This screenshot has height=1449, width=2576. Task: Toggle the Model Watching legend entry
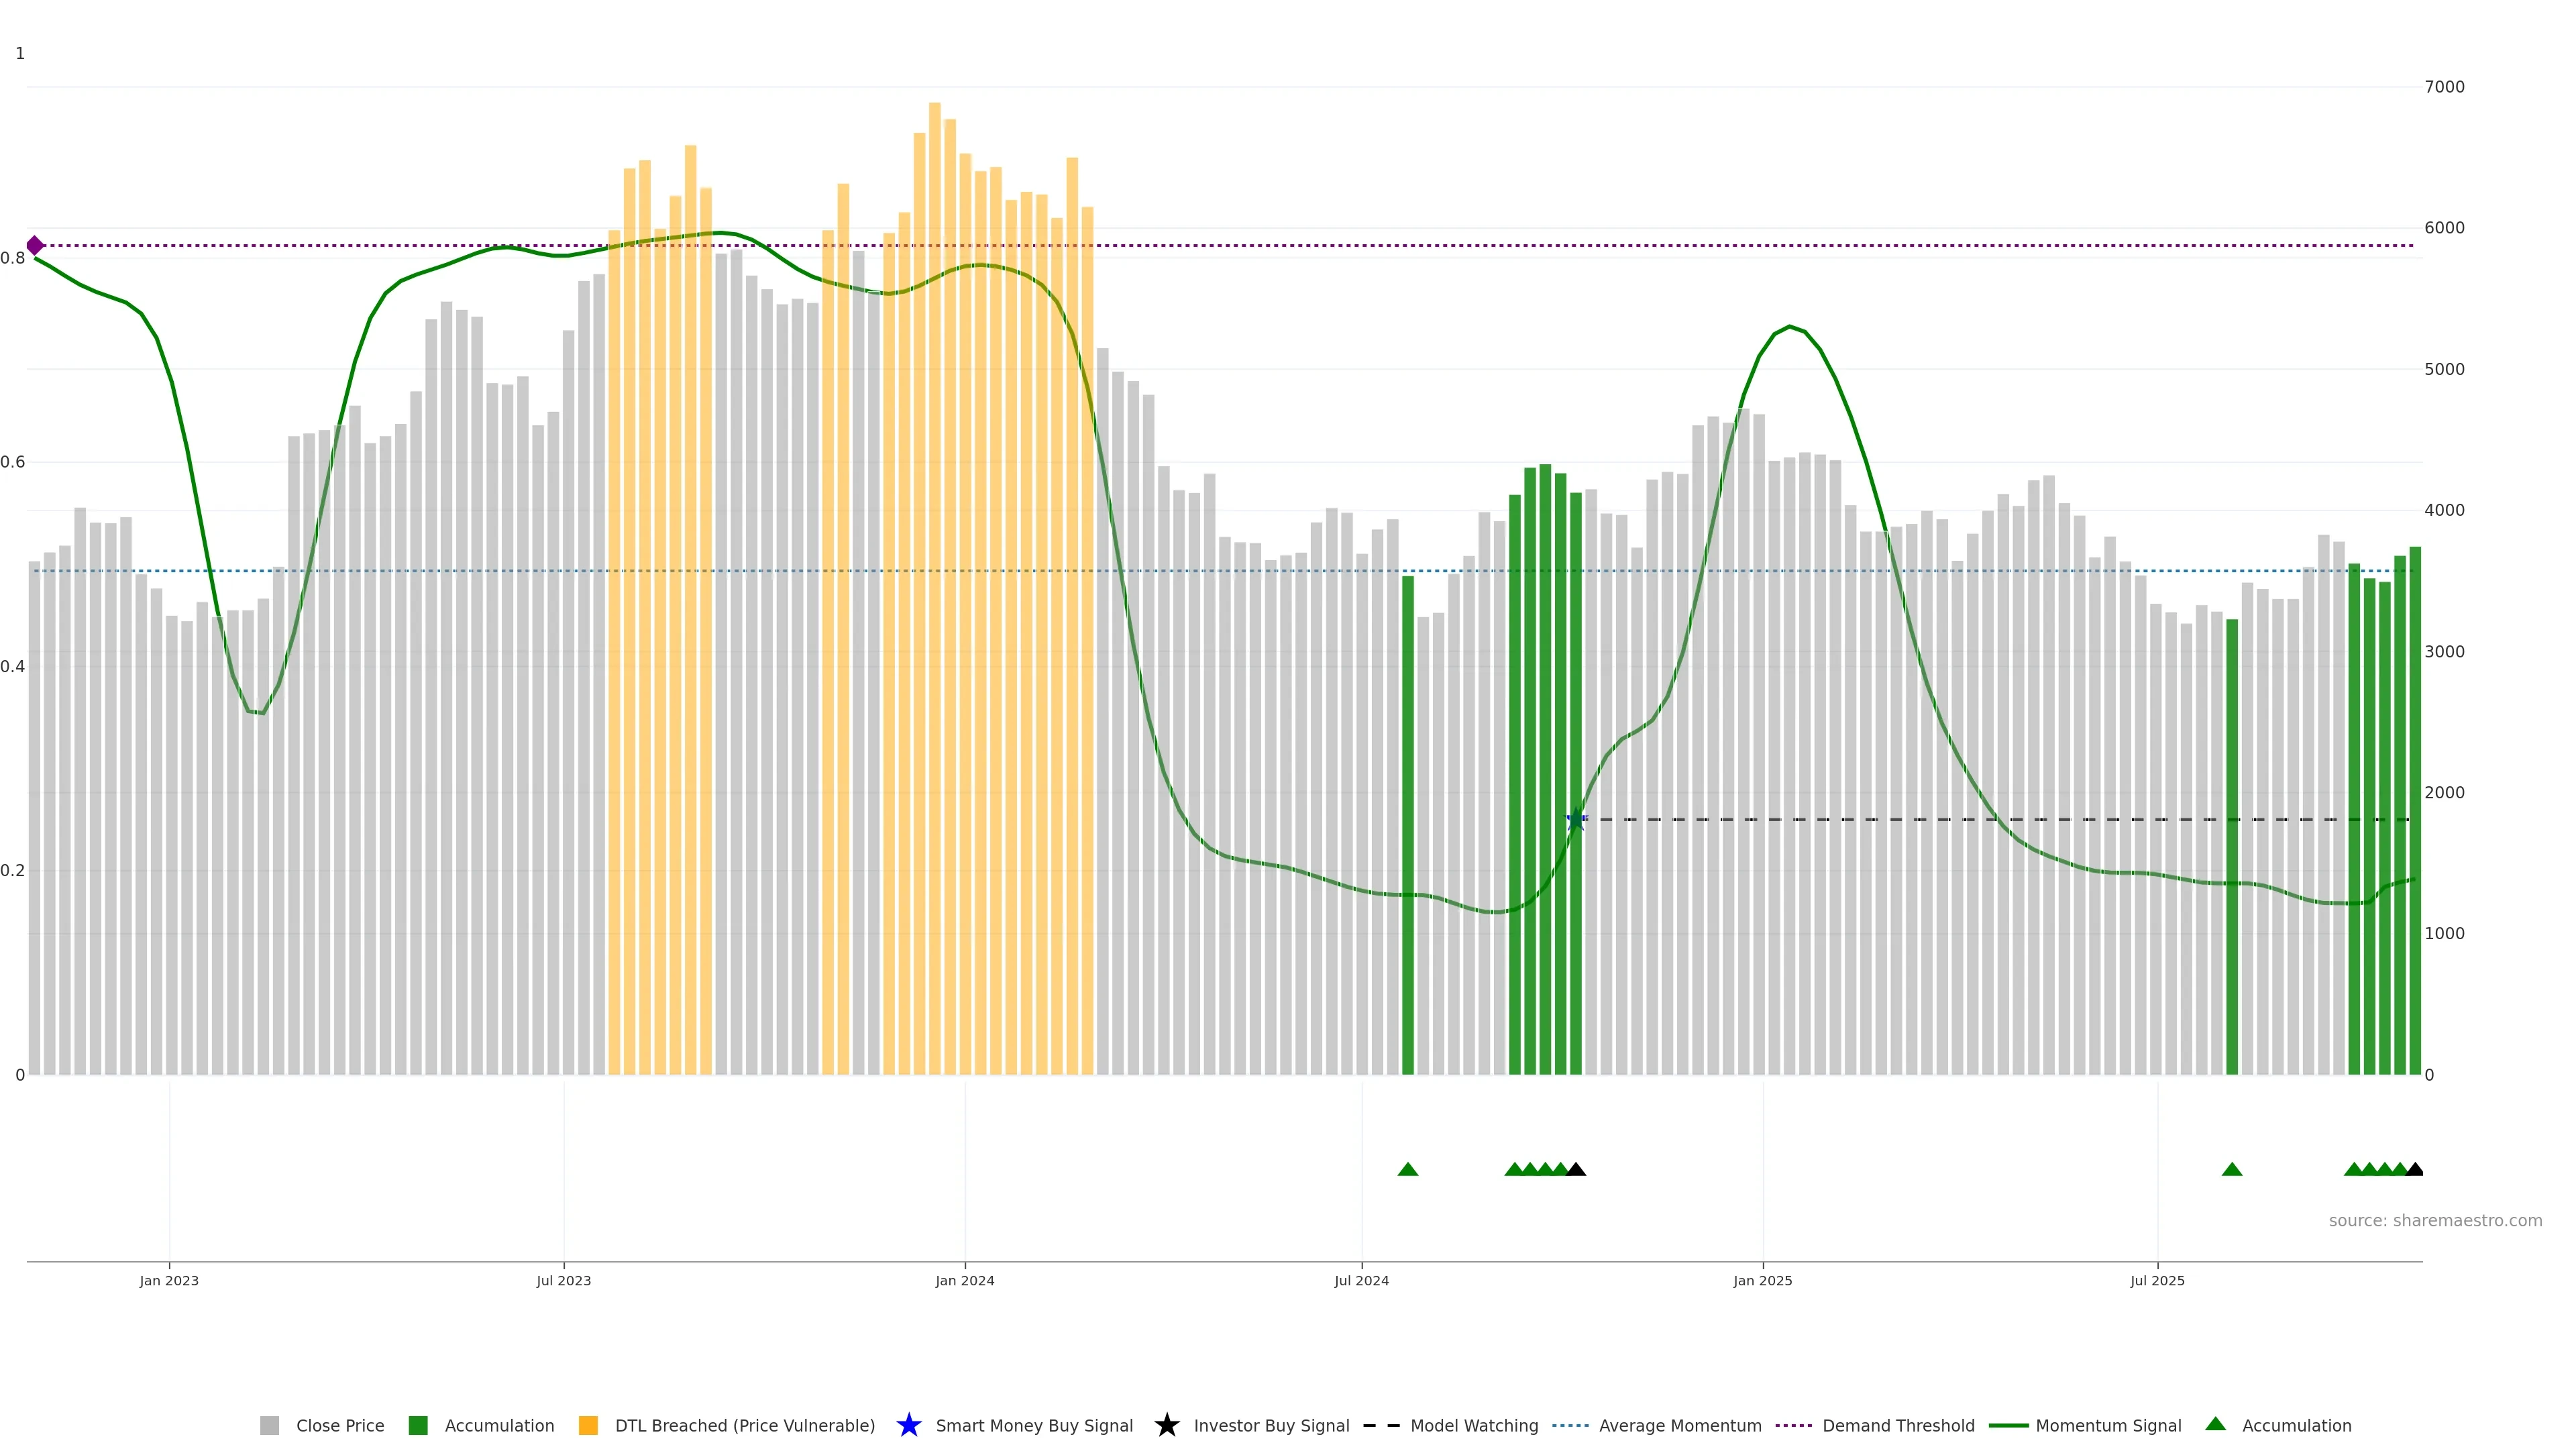pyautogui.click(x=1474, y=1425)
